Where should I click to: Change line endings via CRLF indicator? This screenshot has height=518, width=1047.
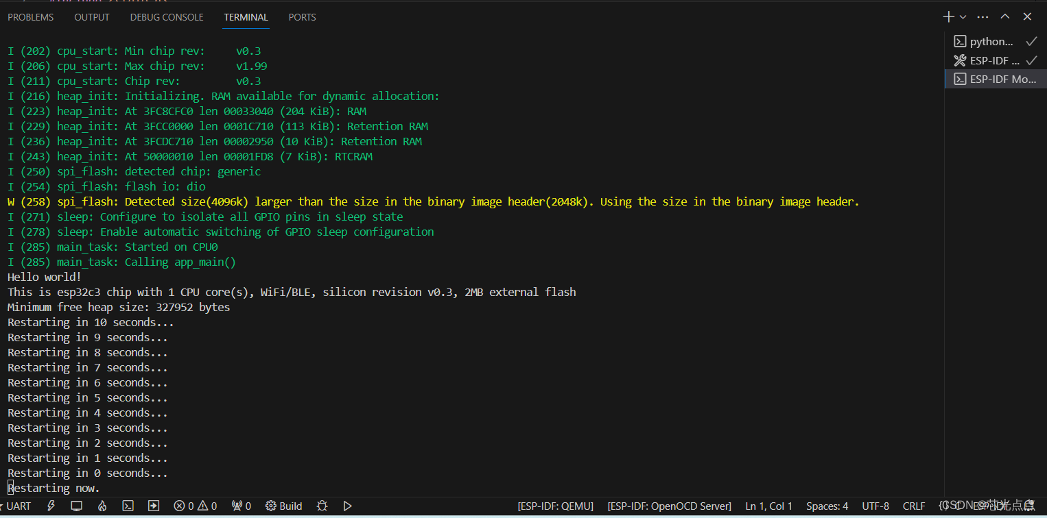tap(913, 506)
